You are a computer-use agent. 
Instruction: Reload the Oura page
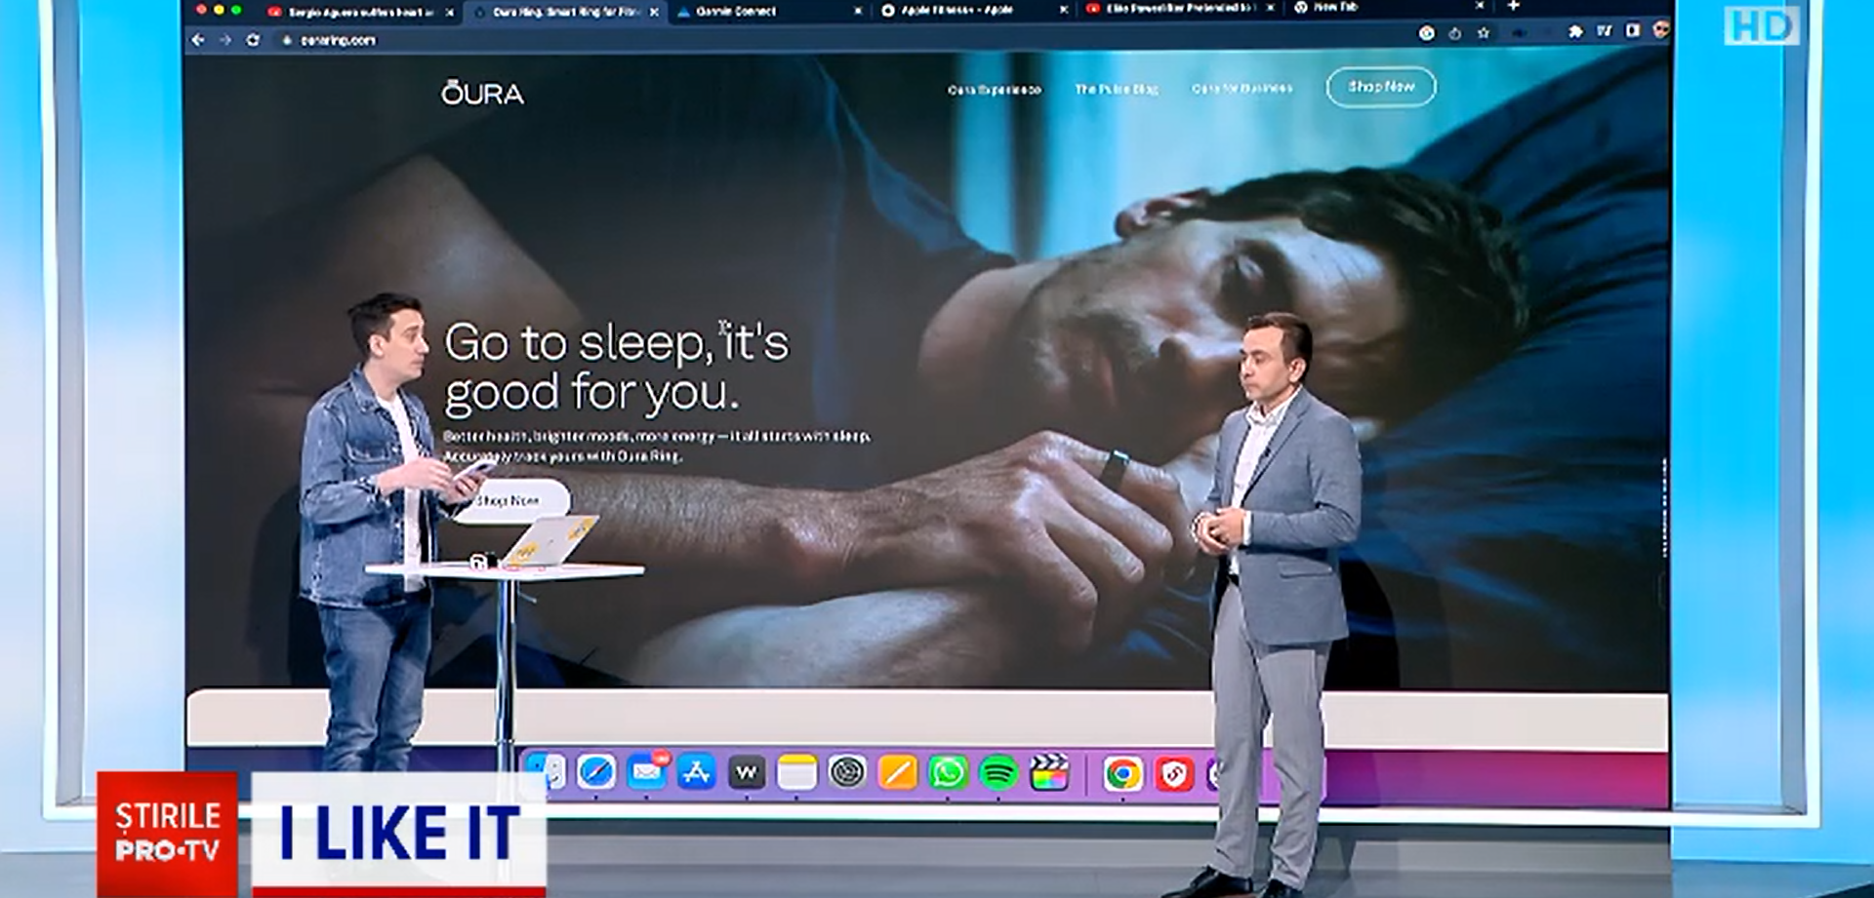(253, 40)
